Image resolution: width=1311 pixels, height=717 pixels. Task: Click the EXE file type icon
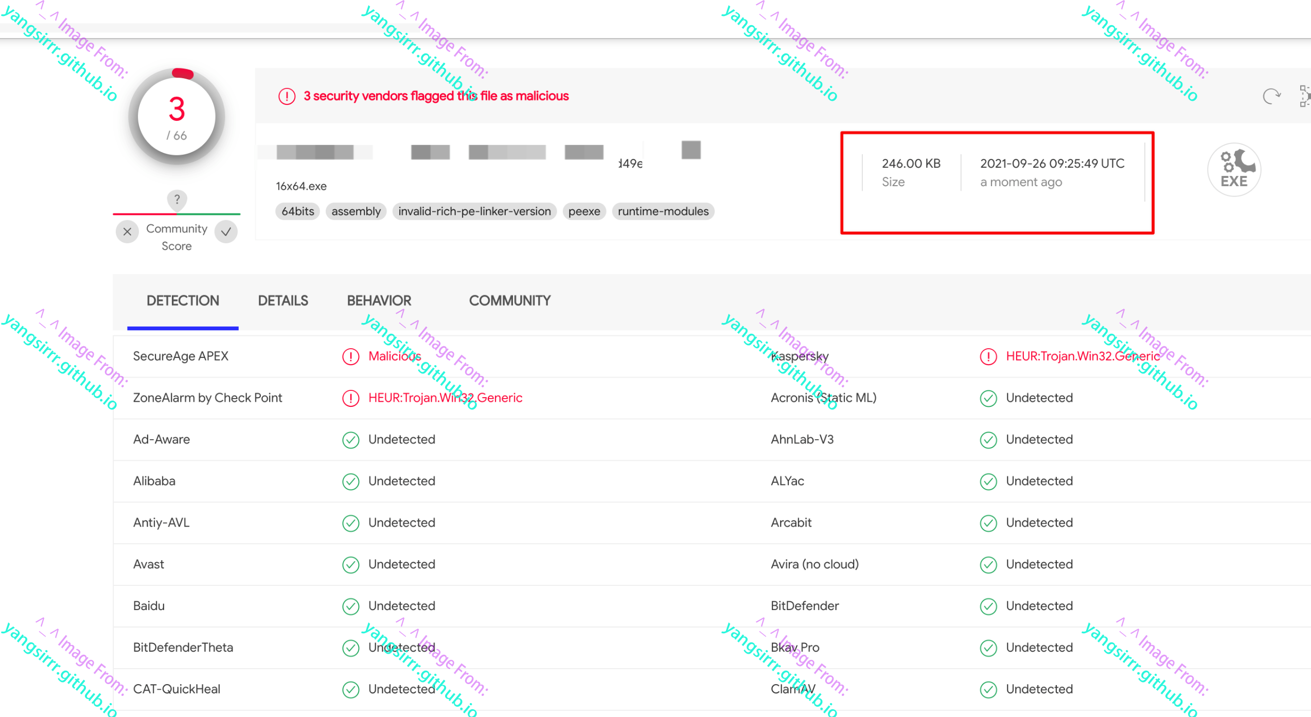tap(1234, 170)
